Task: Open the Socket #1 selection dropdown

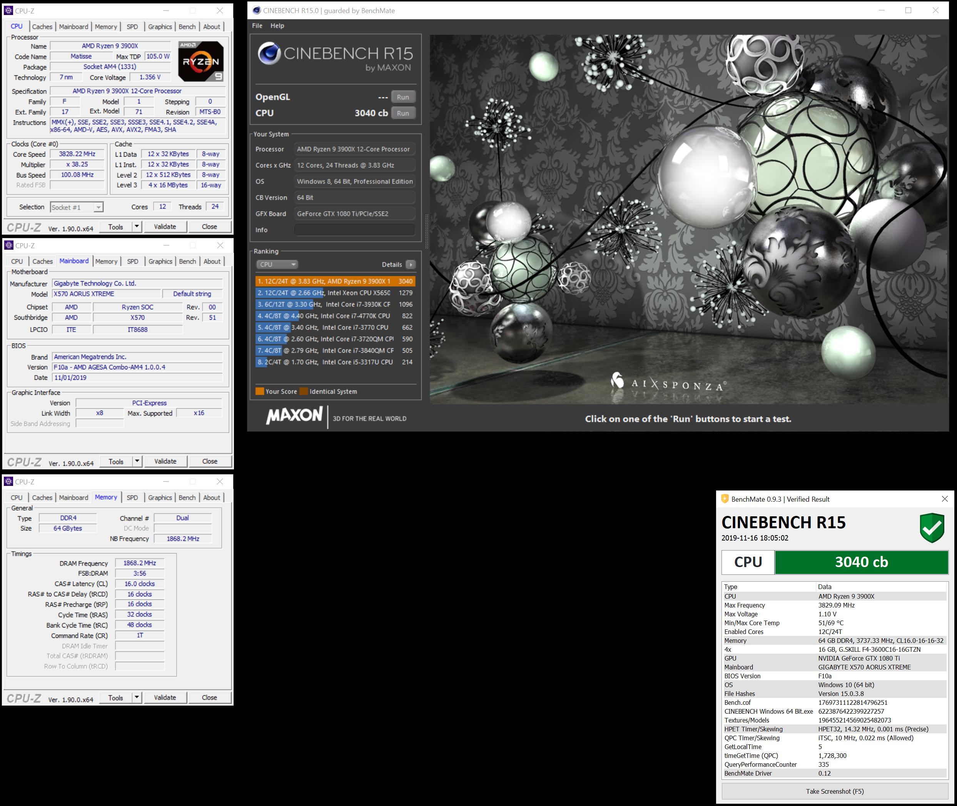Action: coord(77,207)
